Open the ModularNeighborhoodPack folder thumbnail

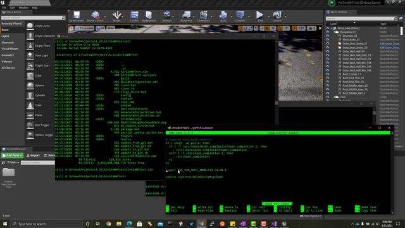click(x=8, y=172)
